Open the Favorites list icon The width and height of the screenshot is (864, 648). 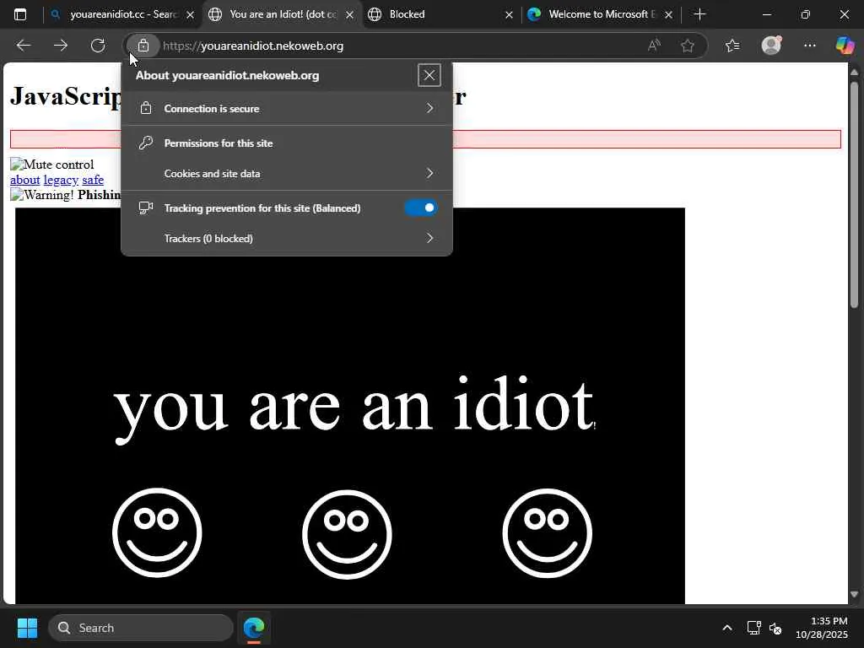click(x=732, y=46)
